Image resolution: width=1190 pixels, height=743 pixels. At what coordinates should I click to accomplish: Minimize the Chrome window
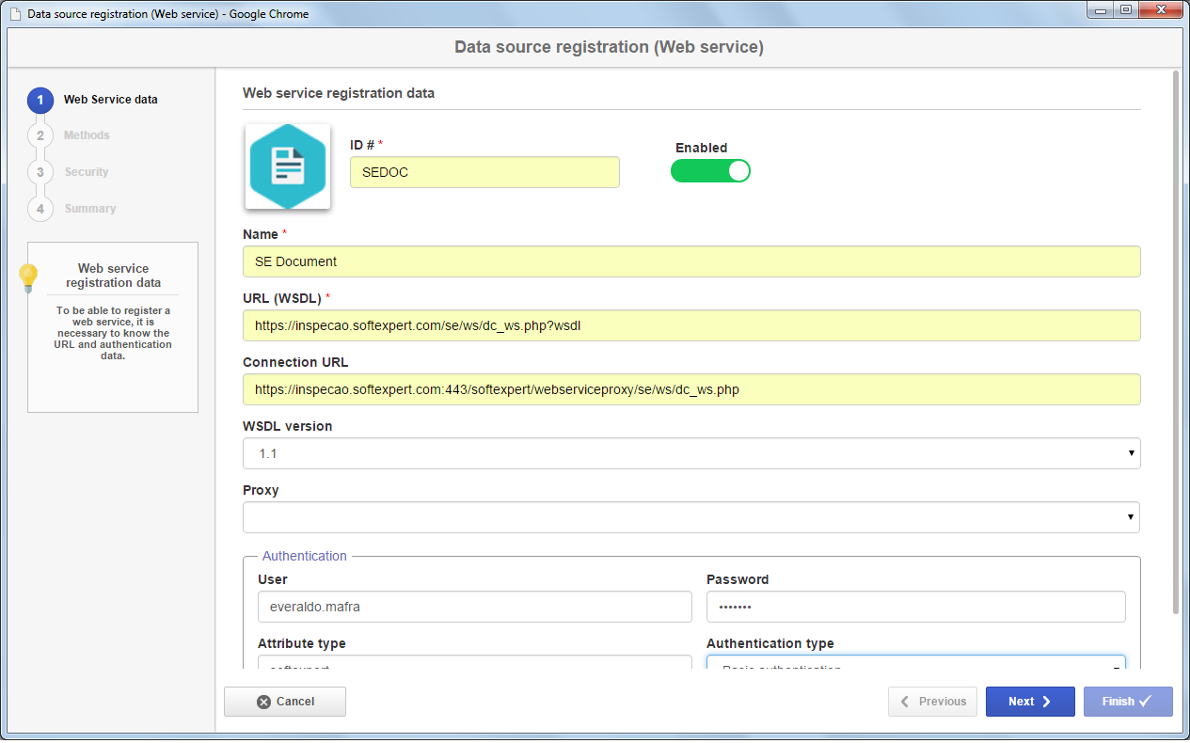pos(1101,9)
